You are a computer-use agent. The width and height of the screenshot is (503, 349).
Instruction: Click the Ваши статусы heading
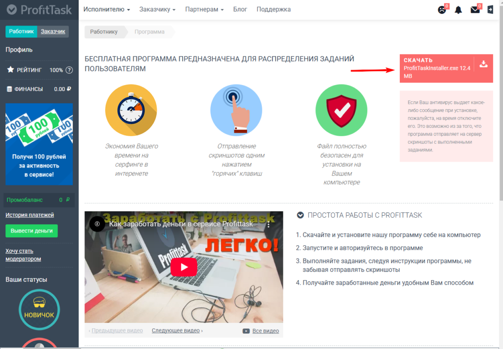(27, 280)
